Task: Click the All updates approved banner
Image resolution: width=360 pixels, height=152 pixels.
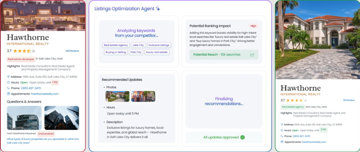Action: pyautogui.click(x=224, y=137)
